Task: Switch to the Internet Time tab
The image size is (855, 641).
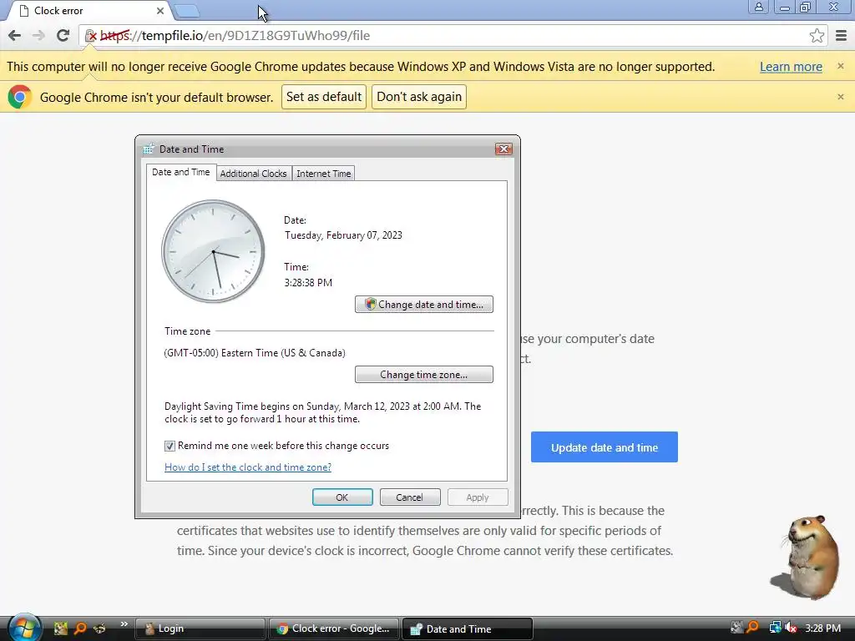Action: (x=323, y=174)
